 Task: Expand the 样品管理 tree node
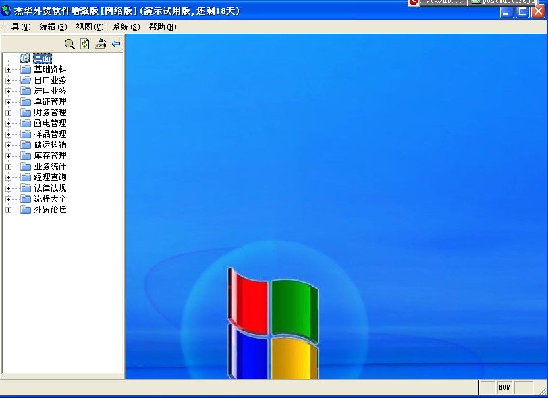pos(8,135)
